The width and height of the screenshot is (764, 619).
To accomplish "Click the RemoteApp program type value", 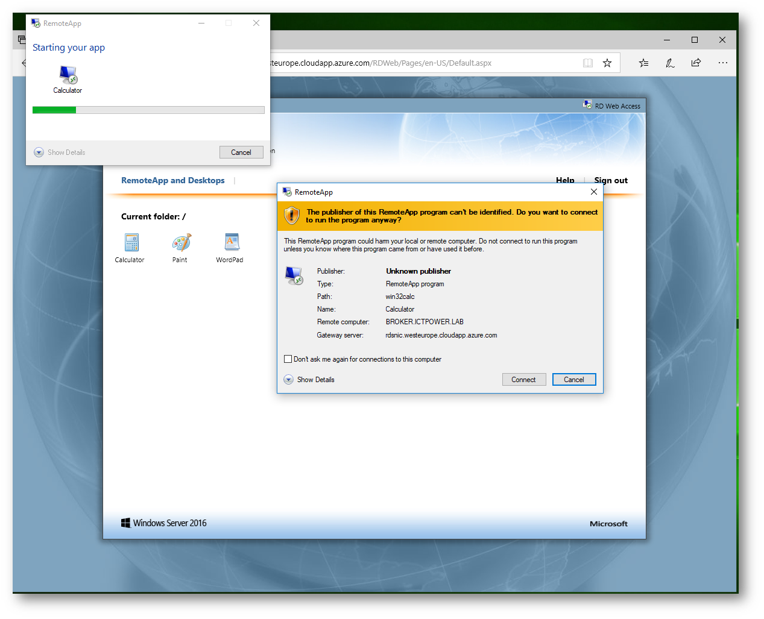I will tap(415, 284).
